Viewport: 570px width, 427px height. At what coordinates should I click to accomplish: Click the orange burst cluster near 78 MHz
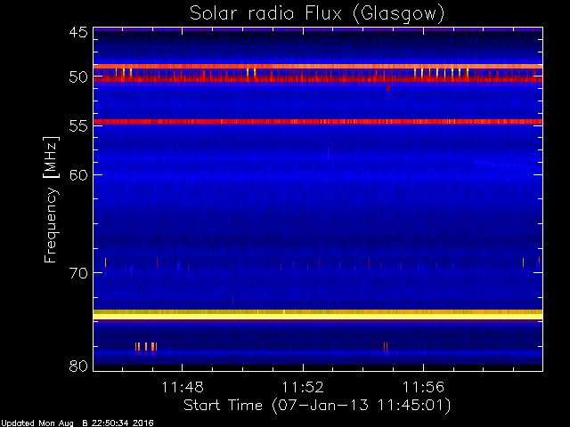(146, 346)
